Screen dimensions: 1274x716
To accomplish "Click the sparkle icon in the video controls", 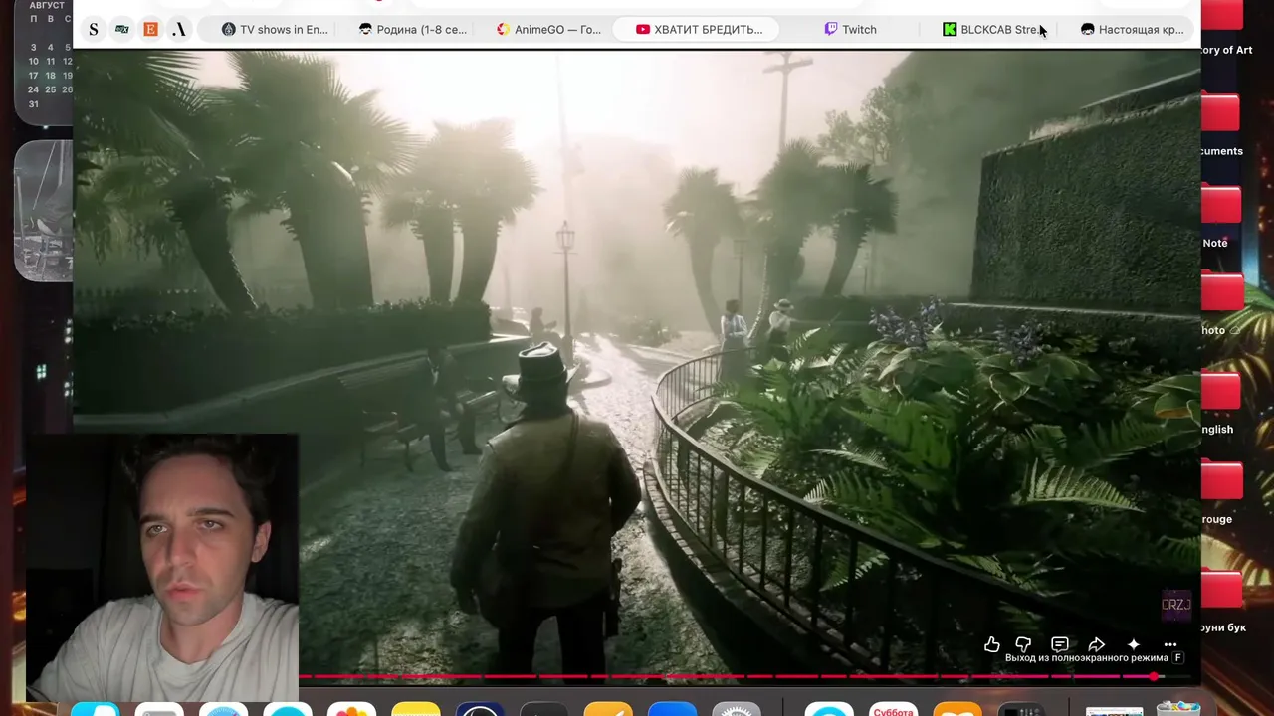I will click(x=1133, y=644).
